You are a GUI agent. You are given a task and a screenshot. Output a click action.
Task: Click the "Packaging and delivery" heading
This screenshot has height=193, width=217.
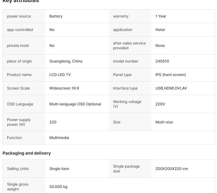click(x=26, y=153)
